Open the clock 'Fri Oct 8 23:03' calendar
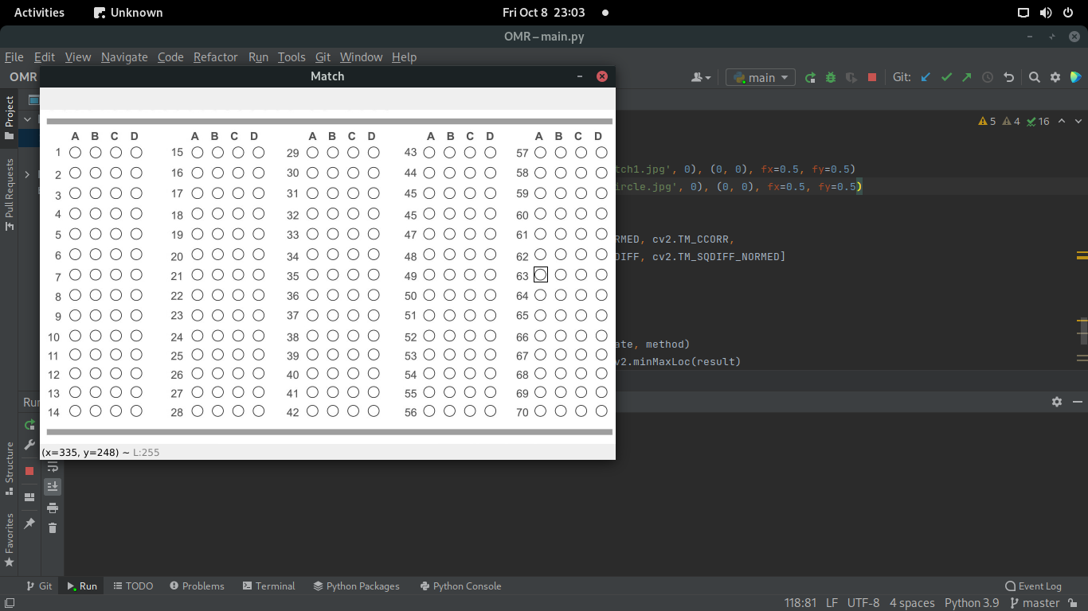Image resolution: width=1088 pixels, height=611 pixels. (x=544, y=12)
